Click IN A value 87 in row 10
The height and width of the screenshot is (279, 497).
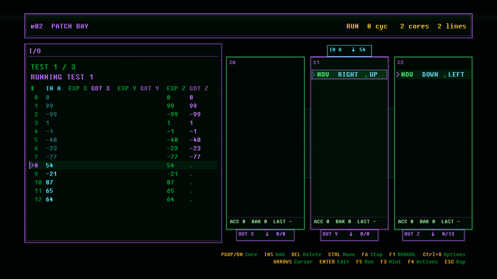pyautogui.click(x=49, y=183)
